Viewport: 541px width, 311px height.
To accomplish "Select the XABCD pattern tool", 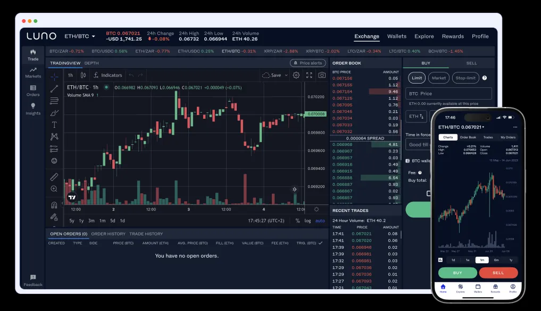I will [54, 136].
